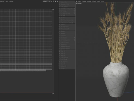Image resolution: width=134 pixels, height=101 pixels.
Task: Open the viewport Cameras menu
Action: coord(84,1)
